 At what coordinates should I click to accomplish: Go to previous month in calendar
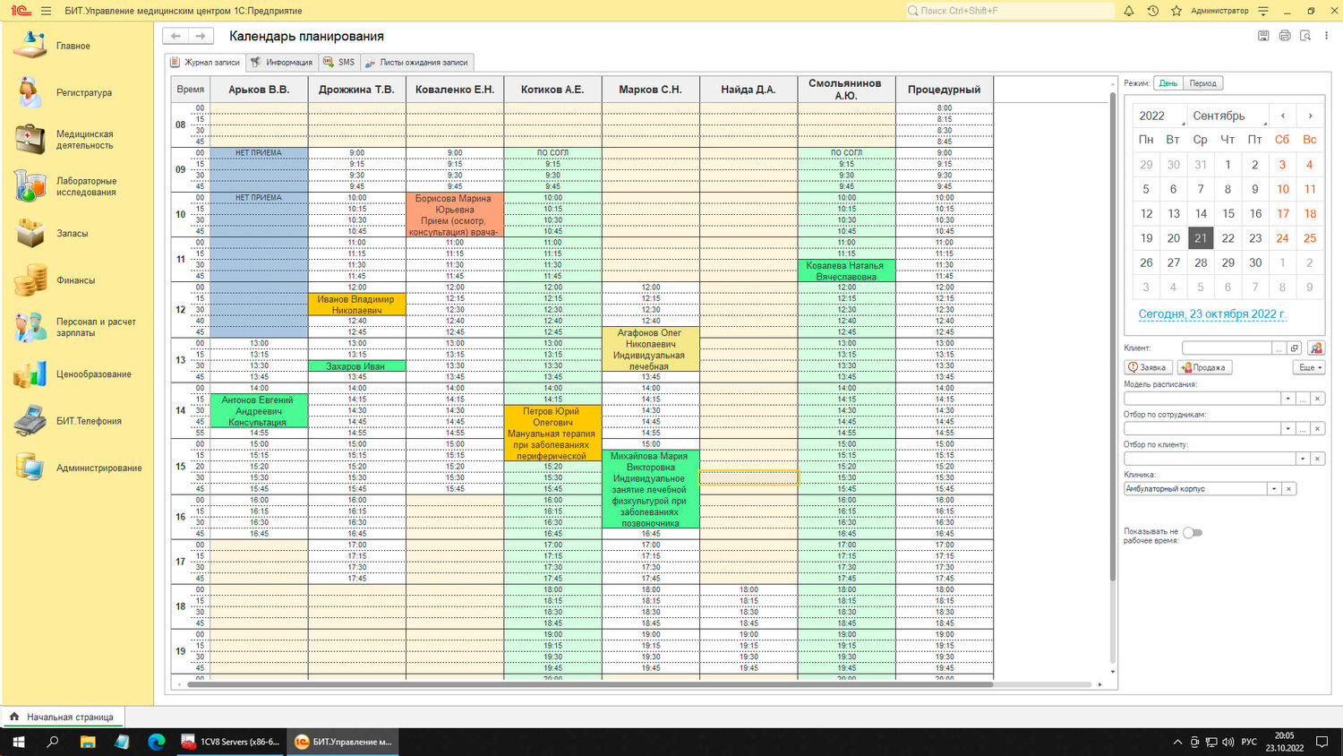[x=1283, y=116]
